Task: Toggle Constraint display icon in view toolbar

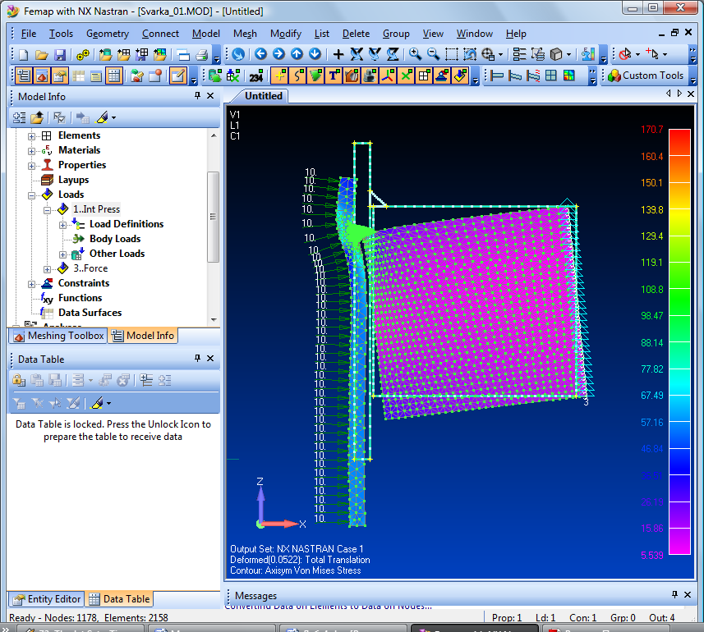Action: 442,76
